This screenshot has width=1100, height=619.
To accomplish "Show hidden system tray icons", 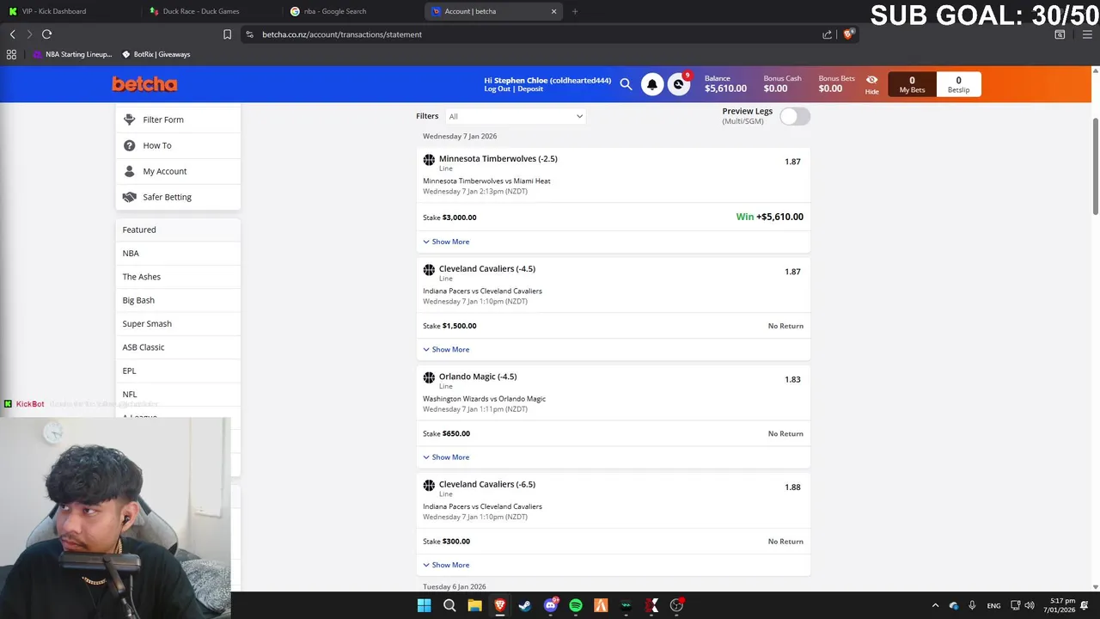I will pyautogui.click(x=935, y=605).
